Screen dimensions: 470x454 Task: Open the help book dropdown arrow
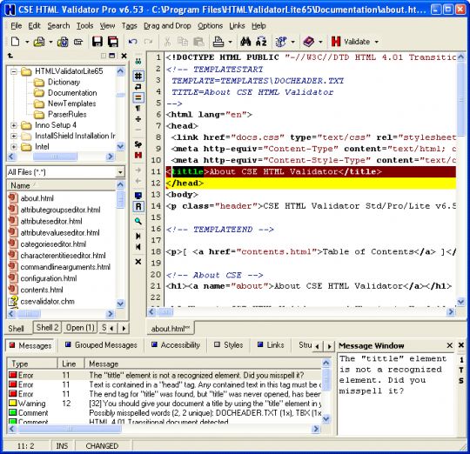320,42
